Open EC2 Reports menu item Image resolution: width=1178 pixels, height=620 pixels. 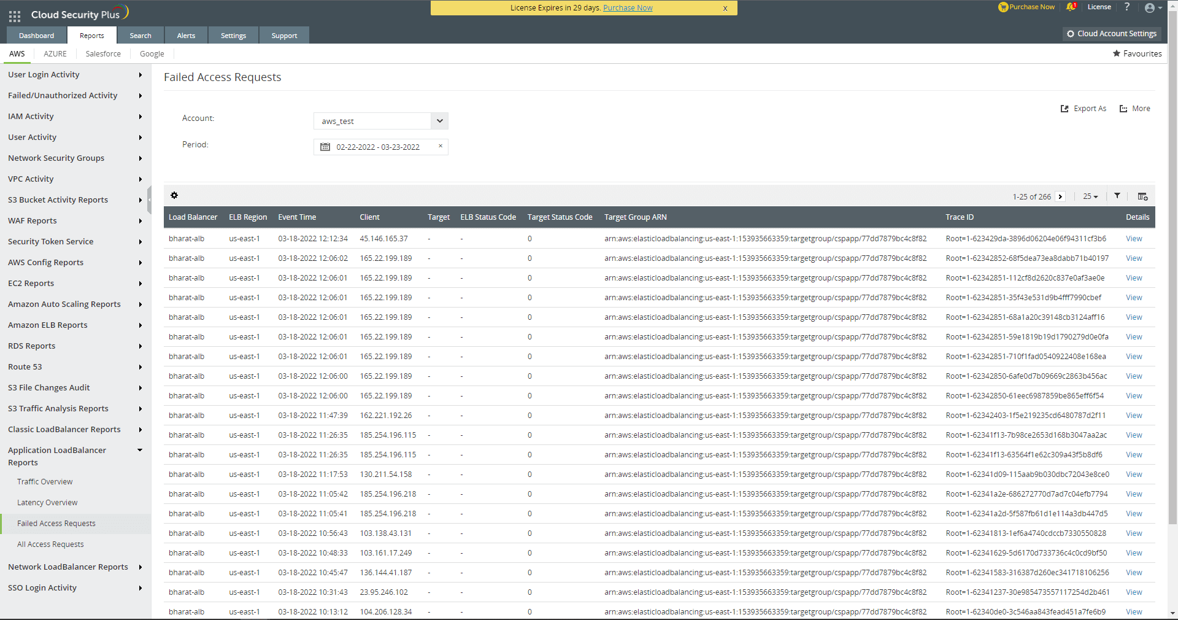click(x=75, y=283)
